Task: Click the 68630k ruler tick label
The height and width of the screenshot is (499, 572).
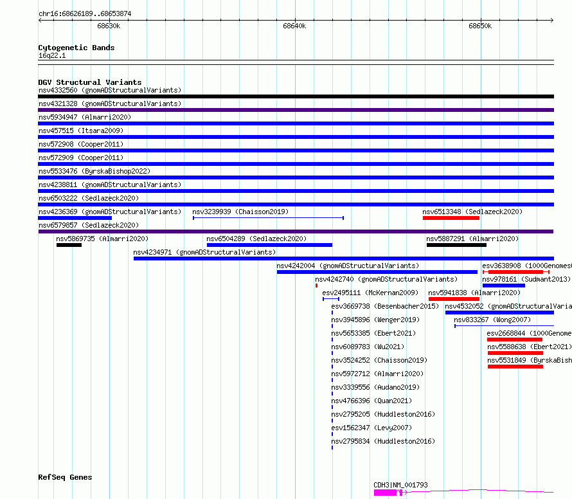Action: 109,26
